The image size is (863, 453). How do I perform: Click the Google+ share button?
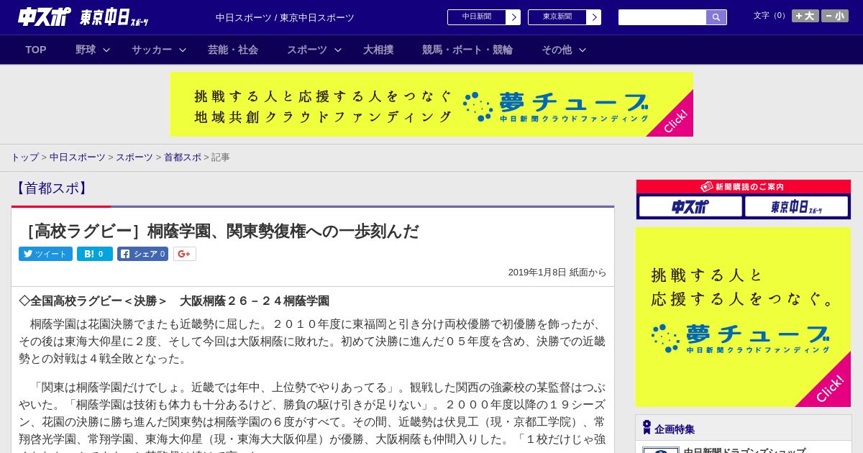(x=184, y=254)
